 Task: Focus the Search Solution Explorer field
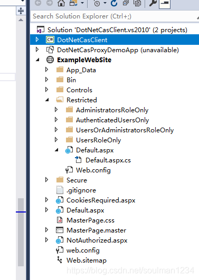point(115,16)
